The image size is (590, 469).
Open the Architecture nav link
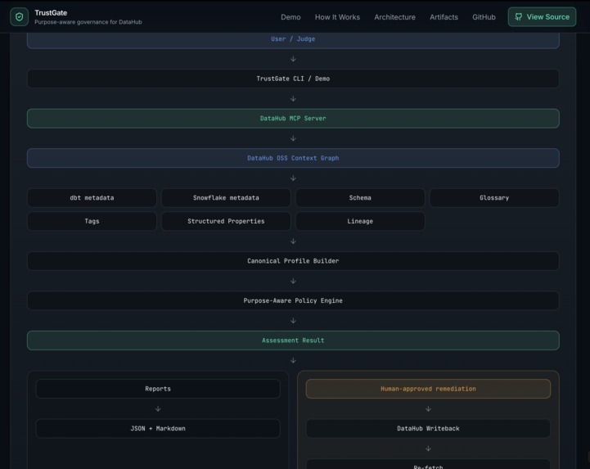coord(394,17)
